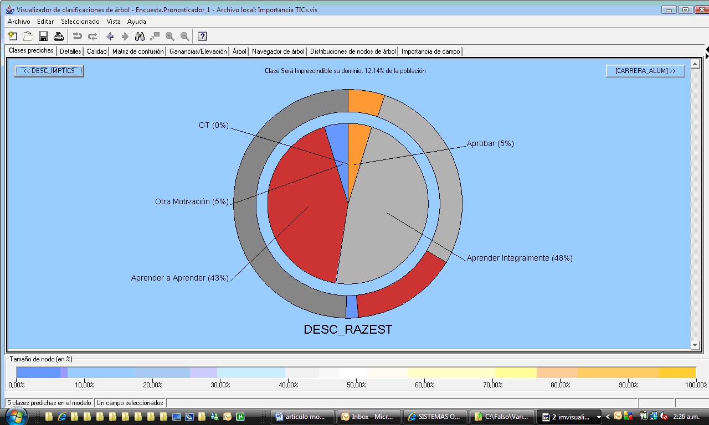
Task: Switch to the Importancia de campo tab
Action: 430,51
